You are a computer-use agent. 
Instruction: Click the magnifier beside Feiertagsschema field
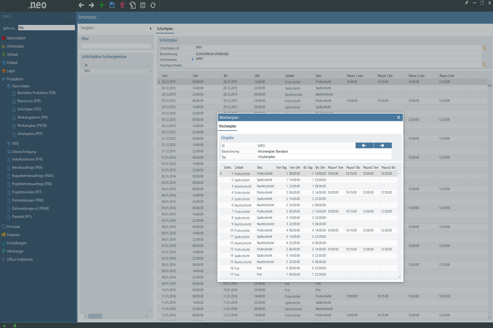[484, 65]
